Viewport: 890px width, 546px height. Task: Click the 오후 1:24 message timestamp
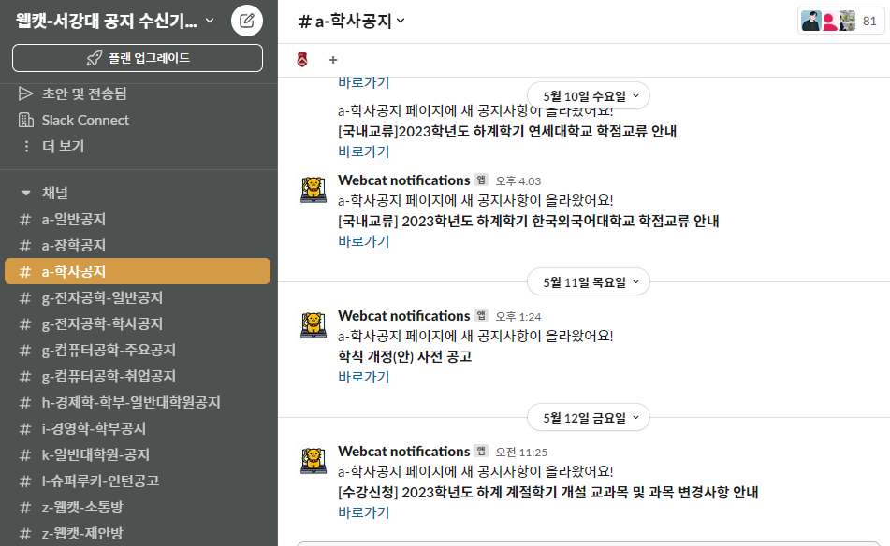(x=518, y=316)
